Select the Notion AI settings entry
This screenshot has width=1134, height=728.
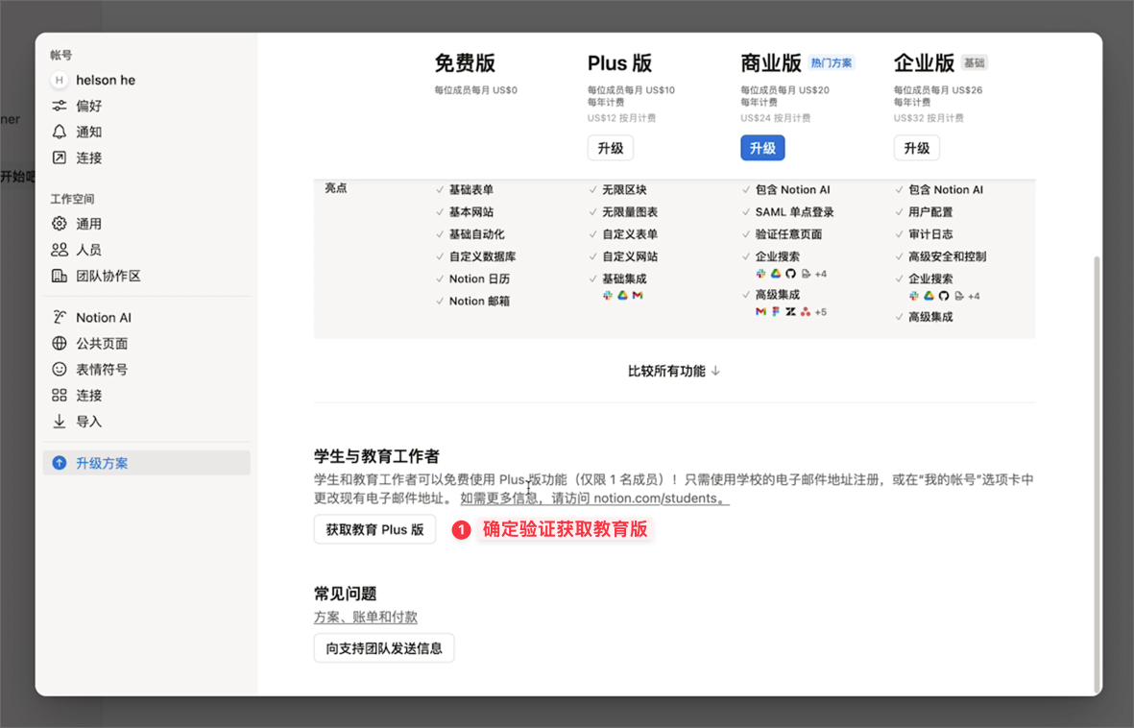(101, 317)
